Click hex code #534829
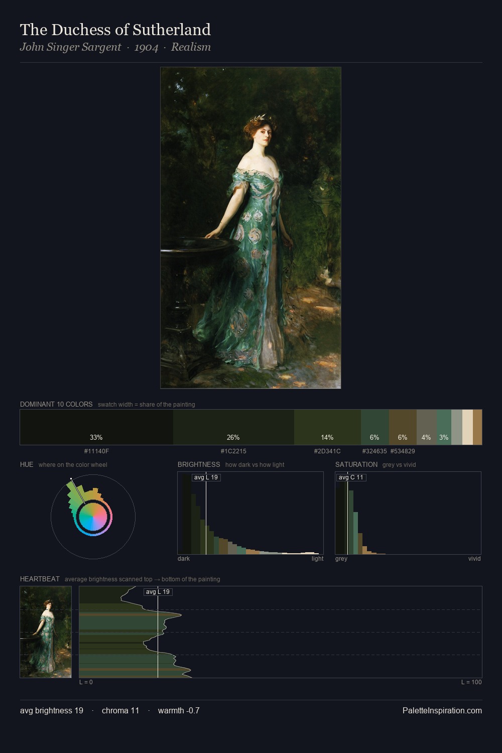 coord(403,451)
